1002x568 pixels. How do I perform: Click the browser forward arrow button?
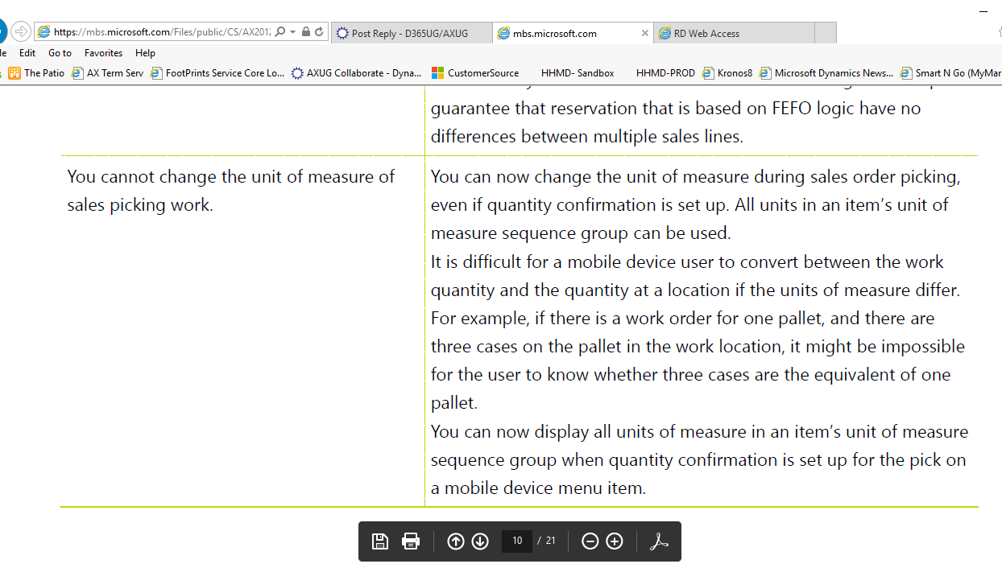point(21,32)
